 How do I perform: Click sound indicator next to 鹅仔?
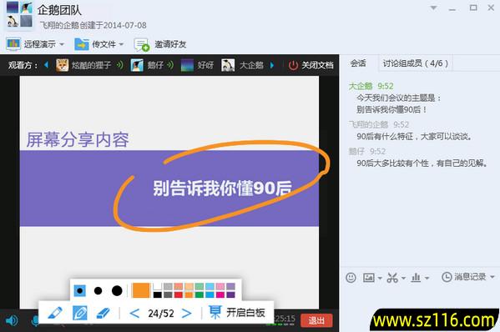point(170,65)
